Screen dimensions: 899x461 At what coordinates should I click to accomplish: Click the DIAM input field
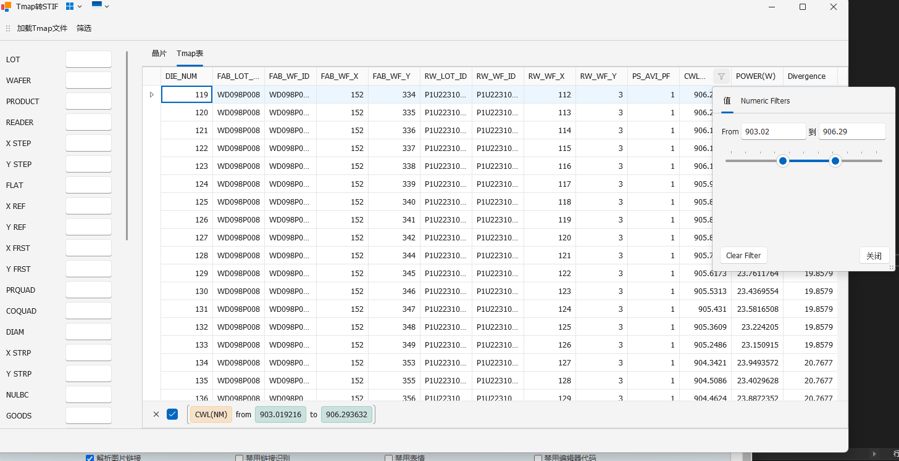pos(88,332)
